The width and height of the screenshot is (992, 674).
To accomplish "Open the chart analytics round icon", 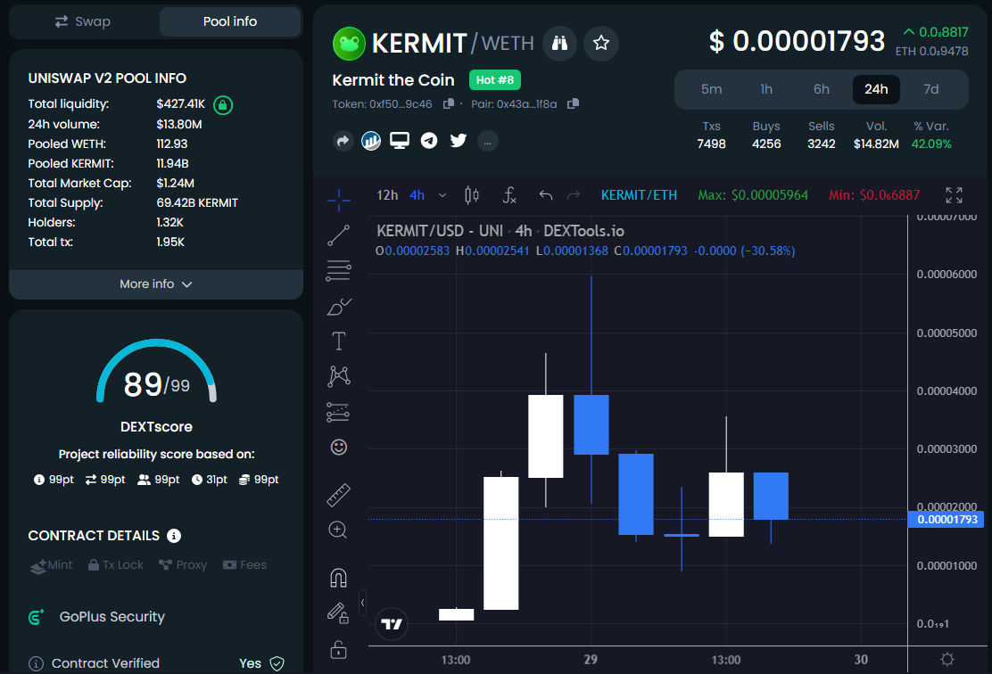I will point(371,140).
